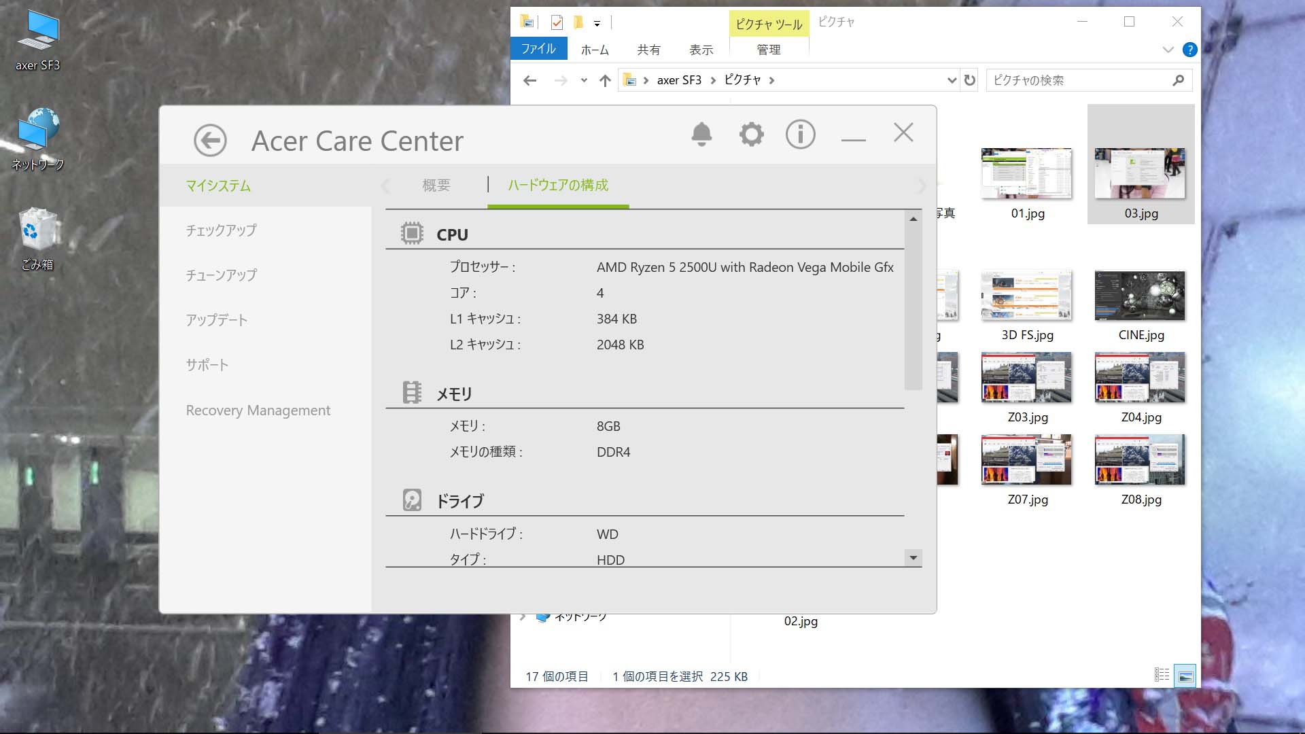
Task: Select チェックアップ in the sidebar
Action: 221,230
